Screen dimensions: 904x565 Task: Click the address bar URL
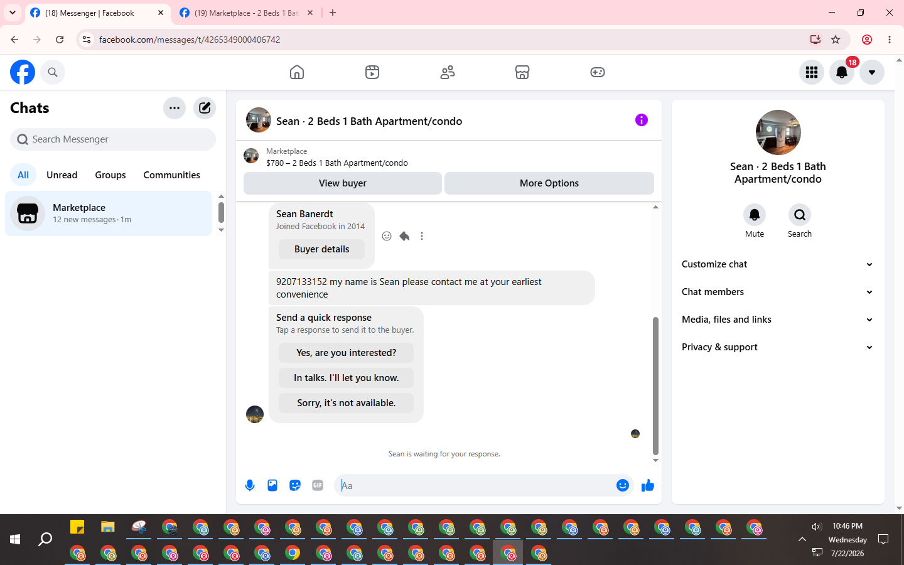190,40
